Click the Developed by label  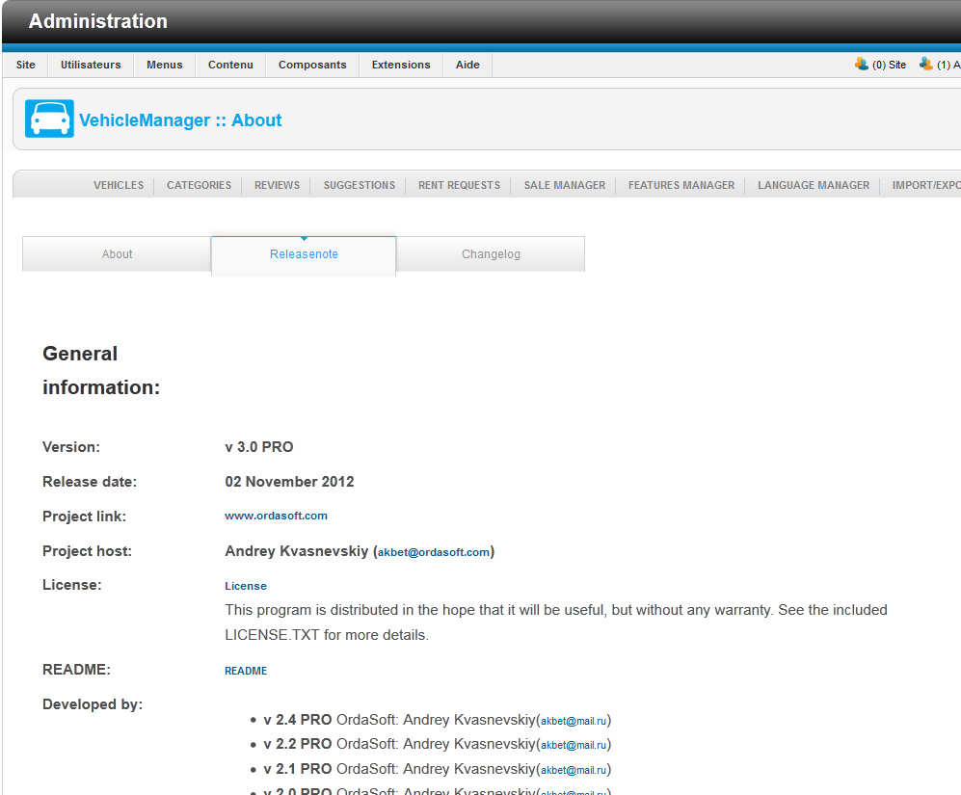pos(93,704)
